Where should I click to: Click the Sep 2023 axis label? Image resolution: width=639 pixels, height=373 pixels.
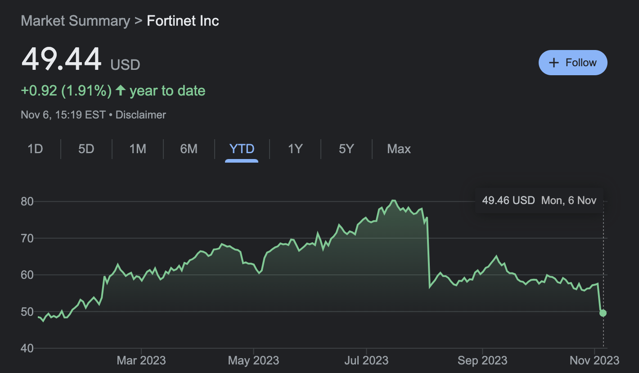click(x=482, y=360)
